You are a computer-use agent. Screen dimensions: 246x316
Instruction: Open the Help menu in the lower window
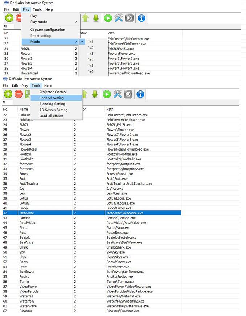tap(48, 86)
